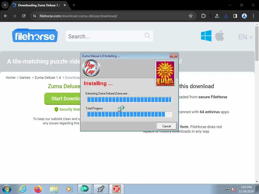Click the PopCap Games logo in installer
Screen dimensions: 259x194
(91, 68)
